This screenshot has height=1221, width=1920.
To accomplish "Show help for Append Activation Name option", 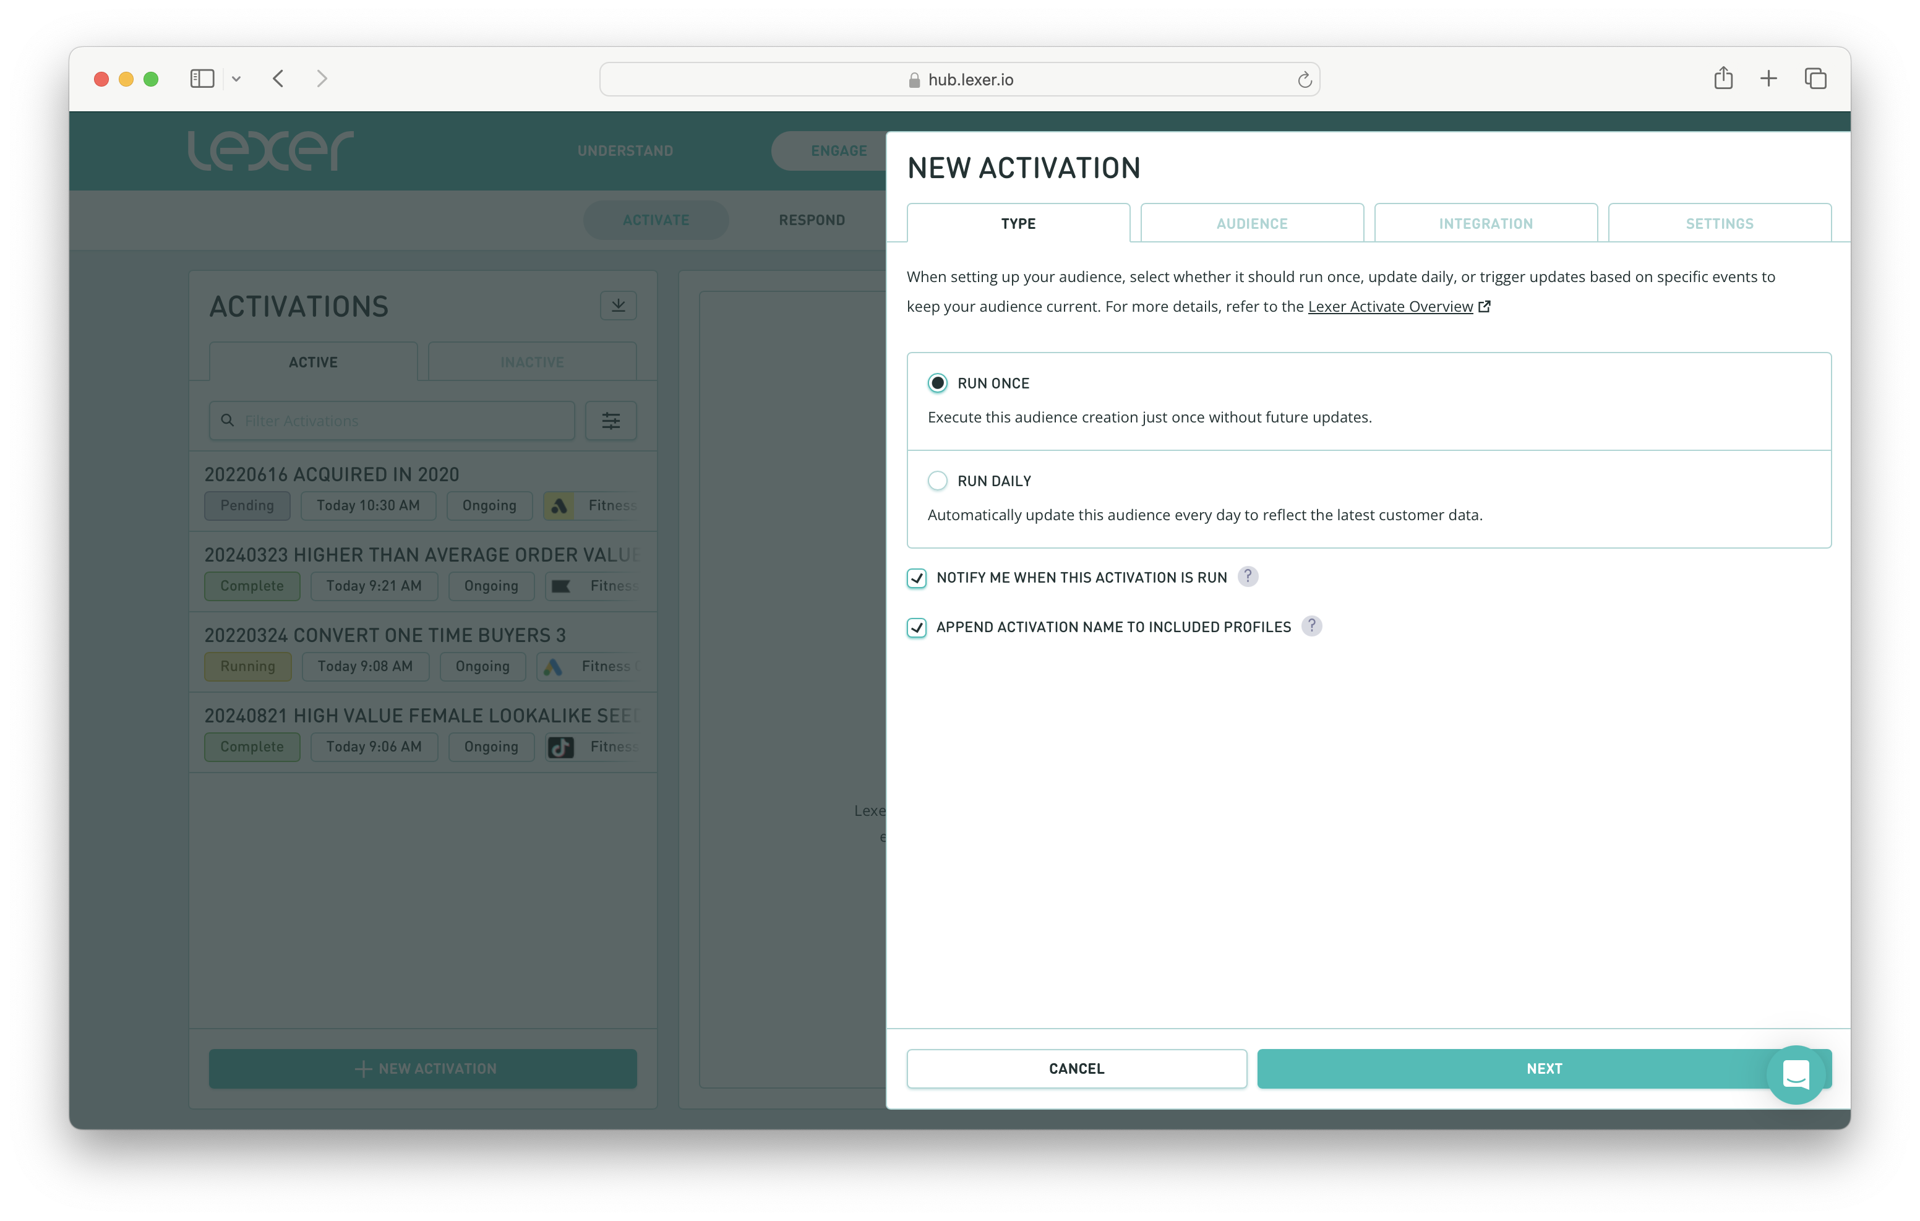I will 1311,626.
